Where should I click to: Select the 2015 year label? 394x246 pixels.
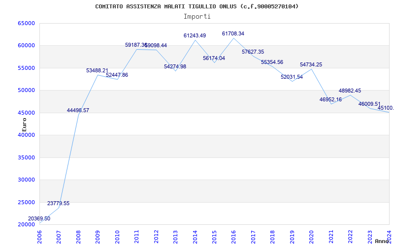pyautogui.click(x=215, y=237)
